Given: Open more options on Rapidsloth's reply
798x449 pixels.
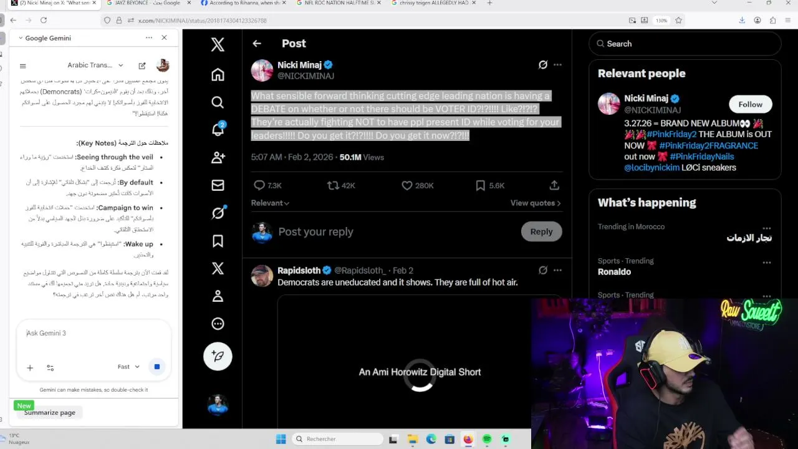Looking at the screenshot, I should 557,271.
